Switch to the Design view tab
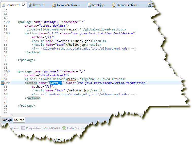The height and width of the screenshot is (145, 192). (7, 120)
